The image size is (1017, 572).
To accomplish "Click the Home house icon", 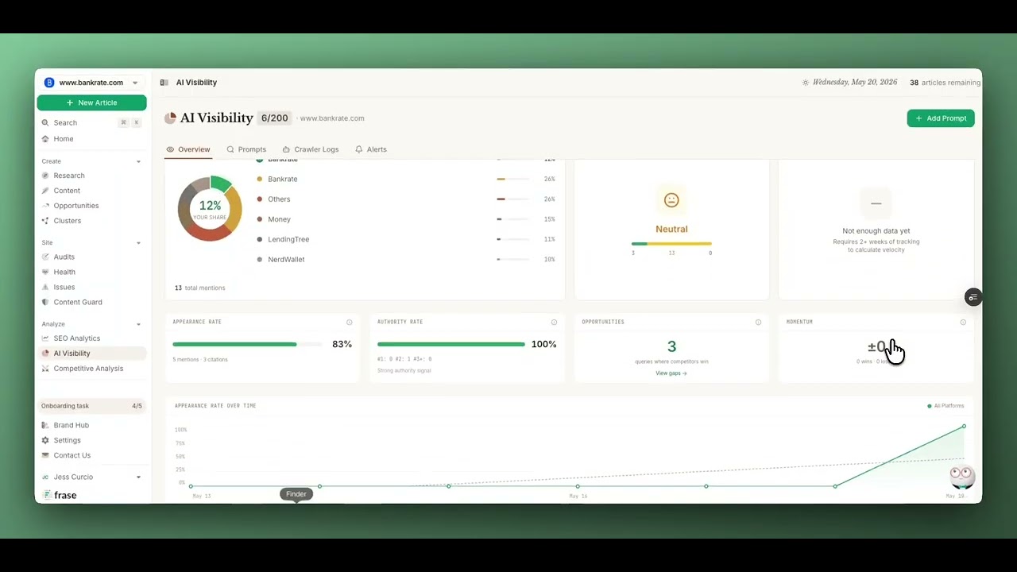I will pos(45,139).
